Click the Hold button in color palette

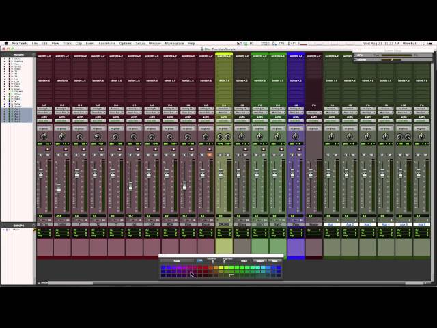tap(244, 261)
